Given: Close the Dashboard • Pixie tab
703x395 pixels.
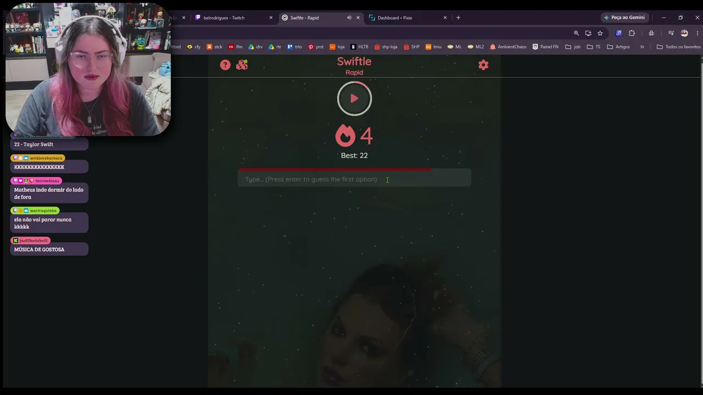Looking at the screenshot, I should pos(445,18).
